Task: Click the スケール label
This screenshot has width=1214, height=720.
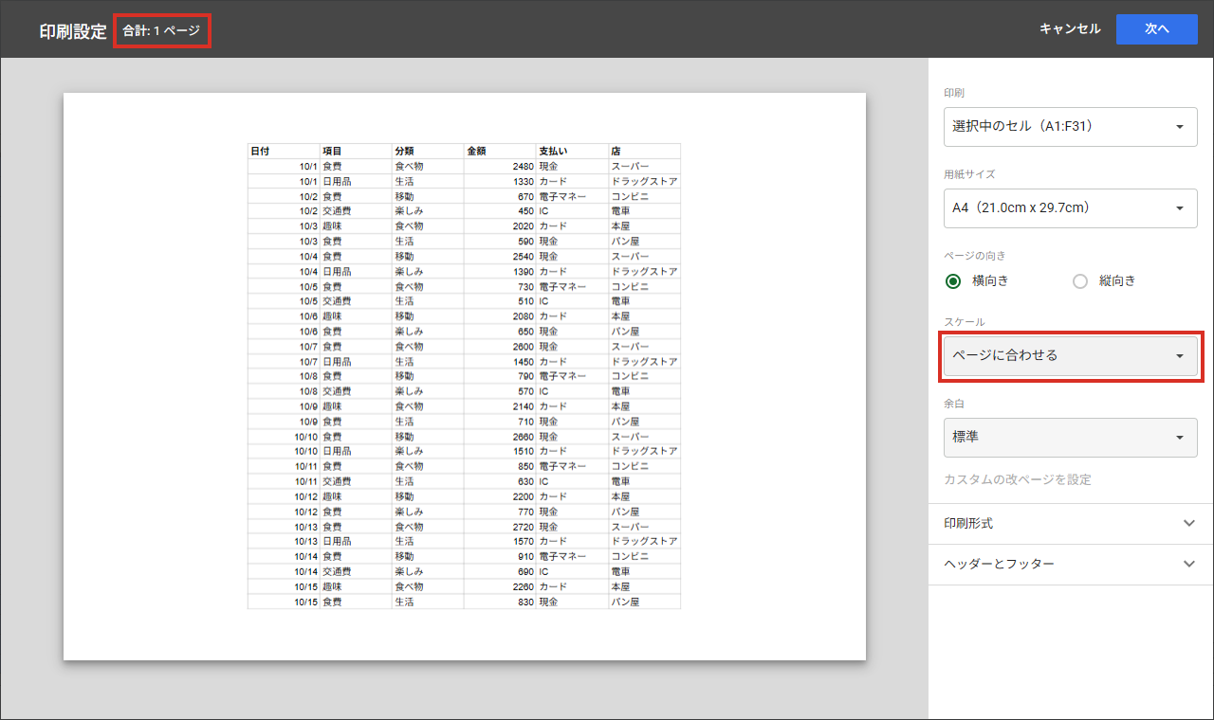Action: coord(965,323)
